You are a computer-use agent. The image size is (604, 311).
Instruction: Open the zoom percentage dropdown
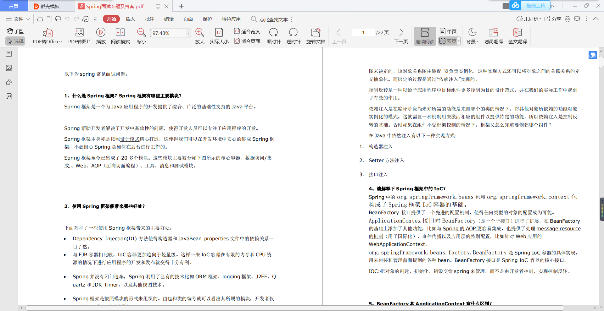(x=189, y=33)
